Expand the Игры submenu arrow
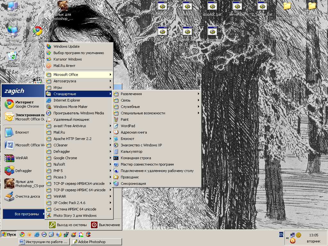 [110, 87]
